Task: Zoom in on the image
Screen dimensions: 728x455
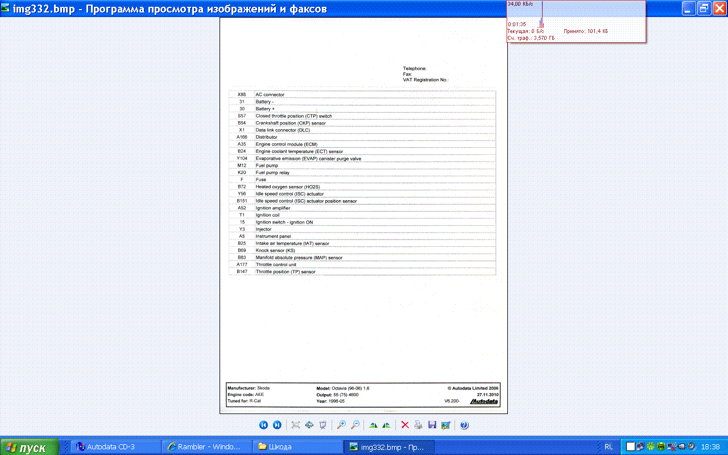Action: pos(341,425)
